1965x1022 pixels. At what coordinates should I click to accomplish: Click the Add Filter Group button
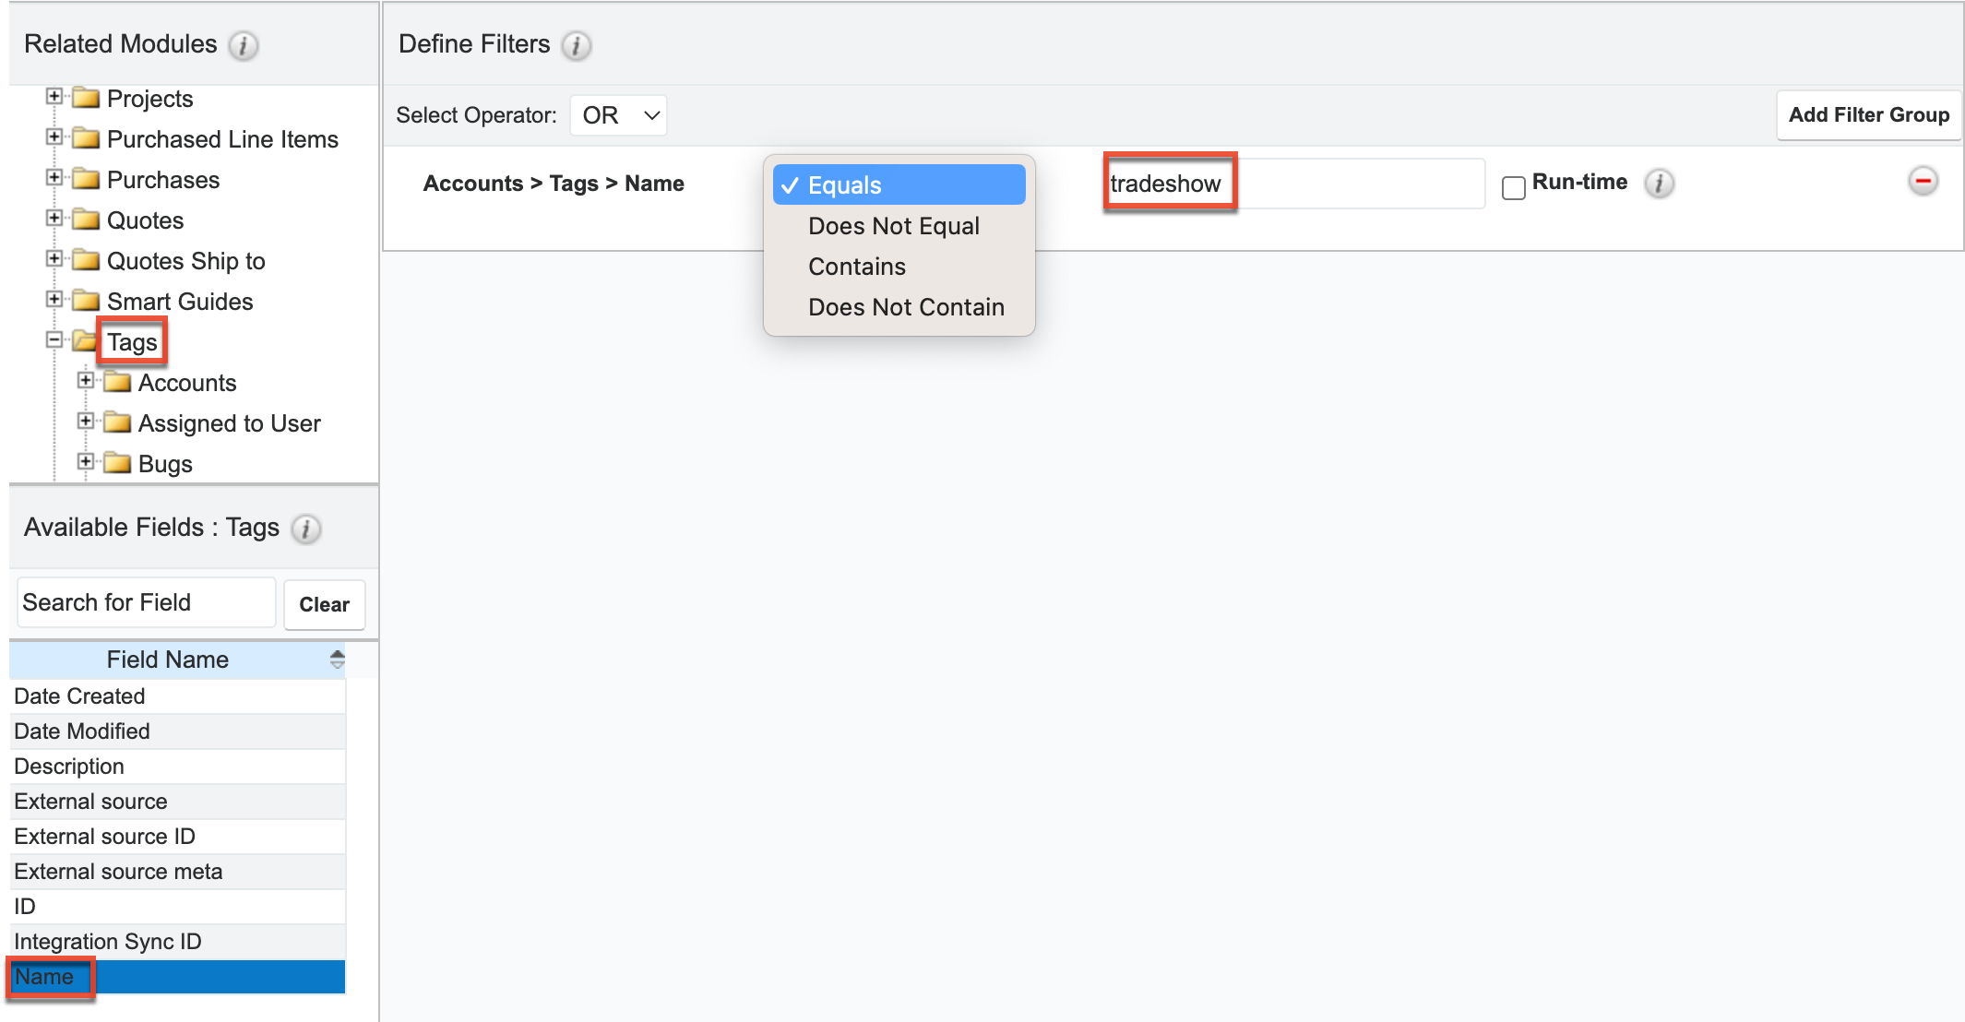tap(1868, 114)
